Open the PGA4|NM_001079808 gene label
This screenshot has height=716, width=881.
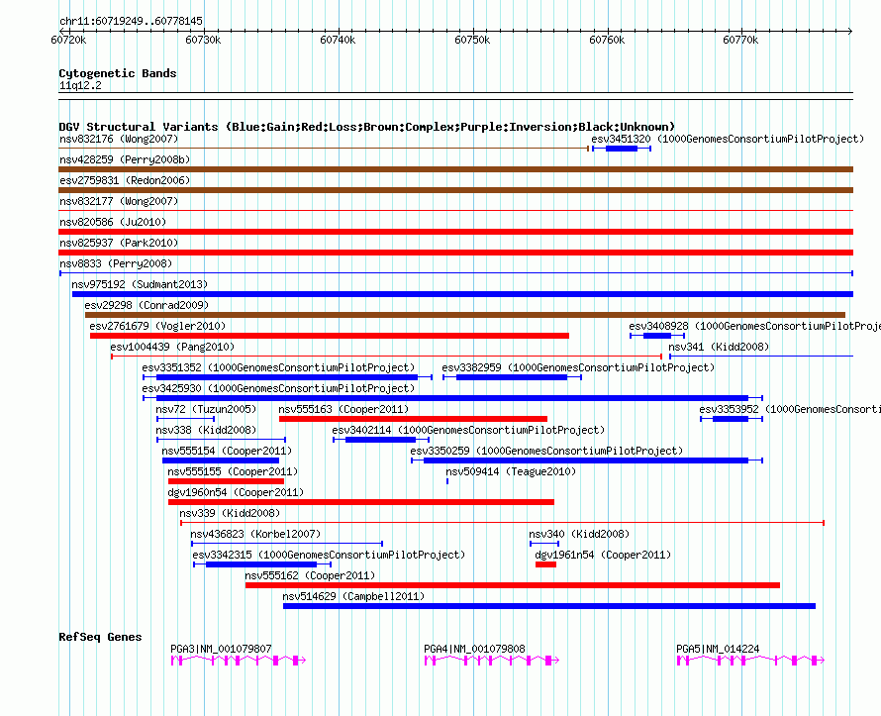click(x=474, y=649)
